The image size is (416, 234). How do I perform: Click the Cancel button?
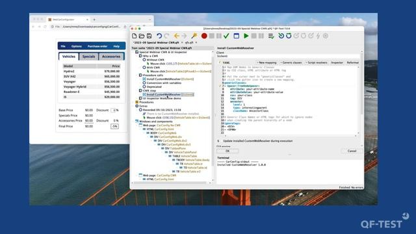[352, 151]
